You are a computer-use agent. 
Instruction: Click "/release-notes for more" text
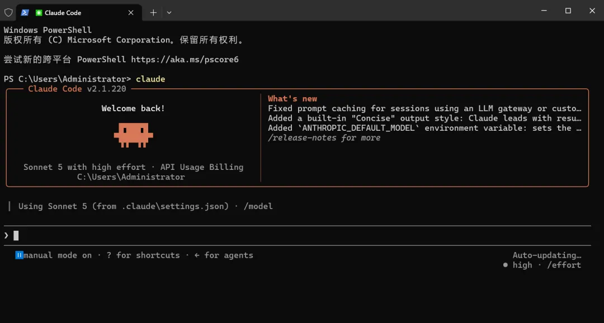click(x=324, y=138)
